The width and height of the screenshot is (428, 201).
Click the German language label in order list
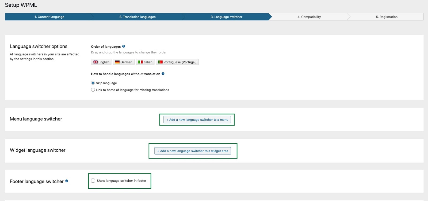(126, 62)
